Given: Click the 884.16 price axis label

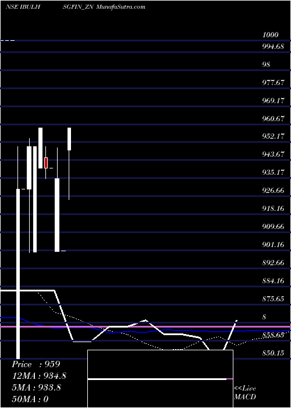Looking at the screenshot, I should 274,281.
